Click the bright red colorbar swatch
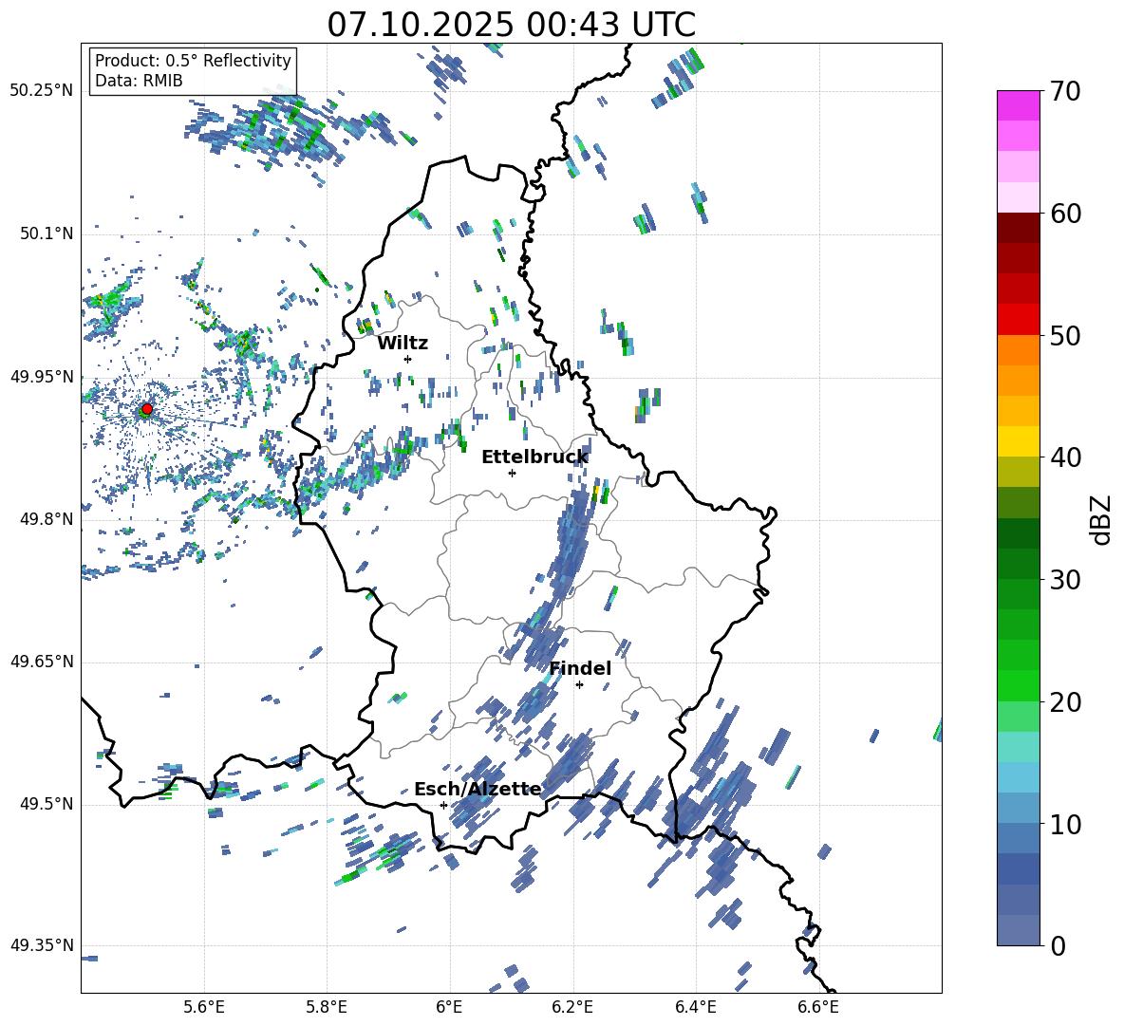The image size is (1124, 1026). [x=1018, y=320]
